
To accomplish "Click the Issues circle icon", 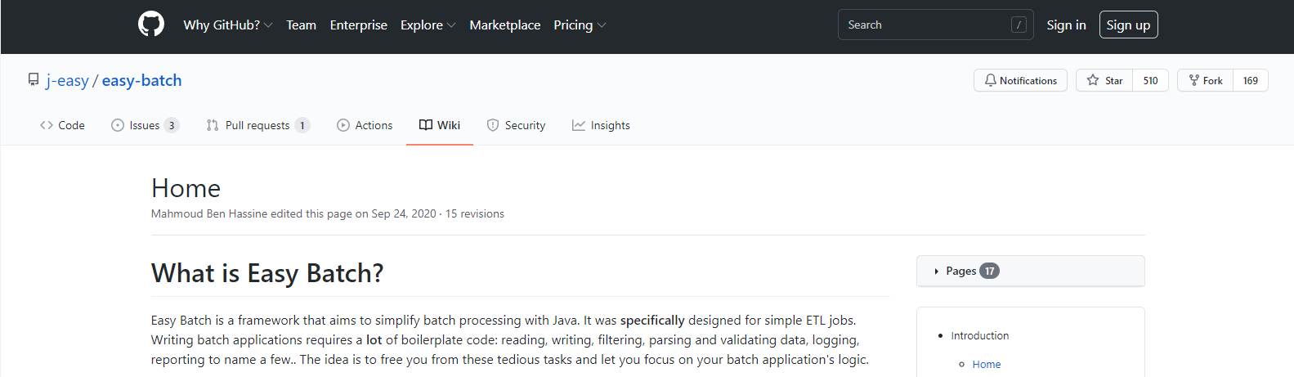I will pos(117,125).
